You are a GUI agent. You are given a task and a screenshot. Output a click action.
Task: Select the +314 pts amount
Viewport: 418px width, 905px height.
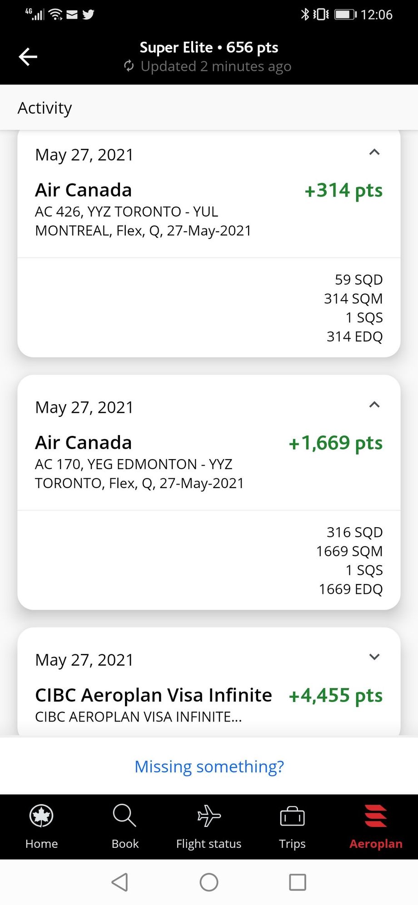[343, 190]
